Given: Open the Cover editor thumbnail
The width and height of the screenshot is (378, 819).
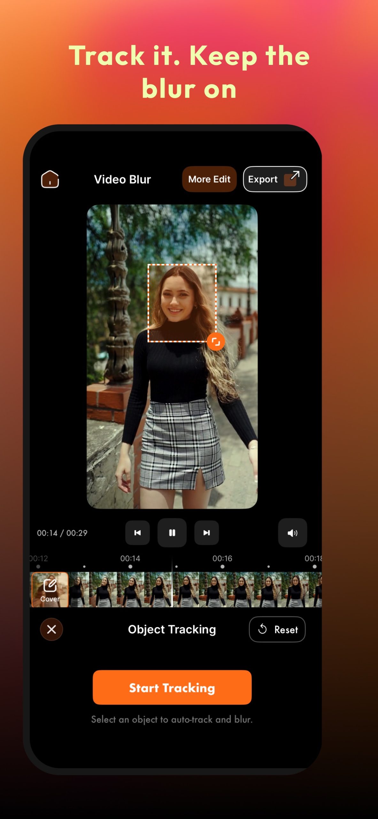Looking at the screenshot, I should click(50, 590).
